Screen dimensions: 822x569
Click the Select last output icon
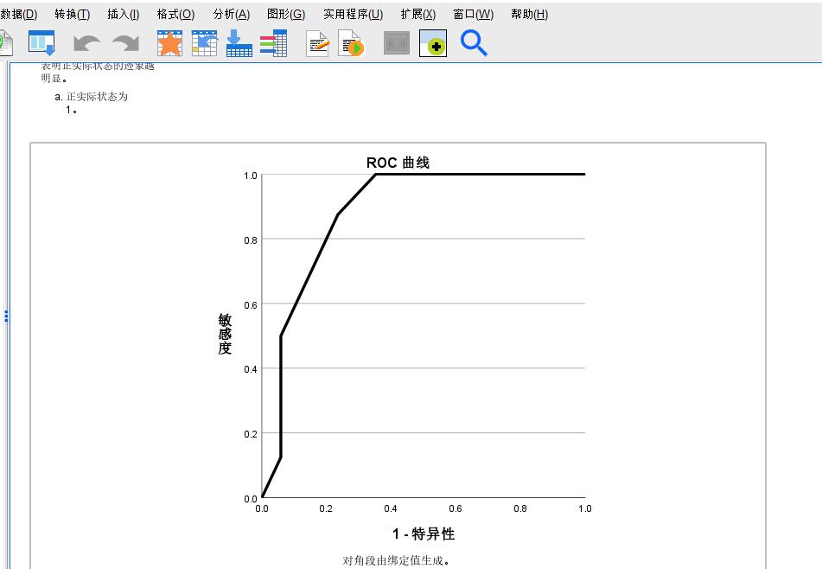396,42
